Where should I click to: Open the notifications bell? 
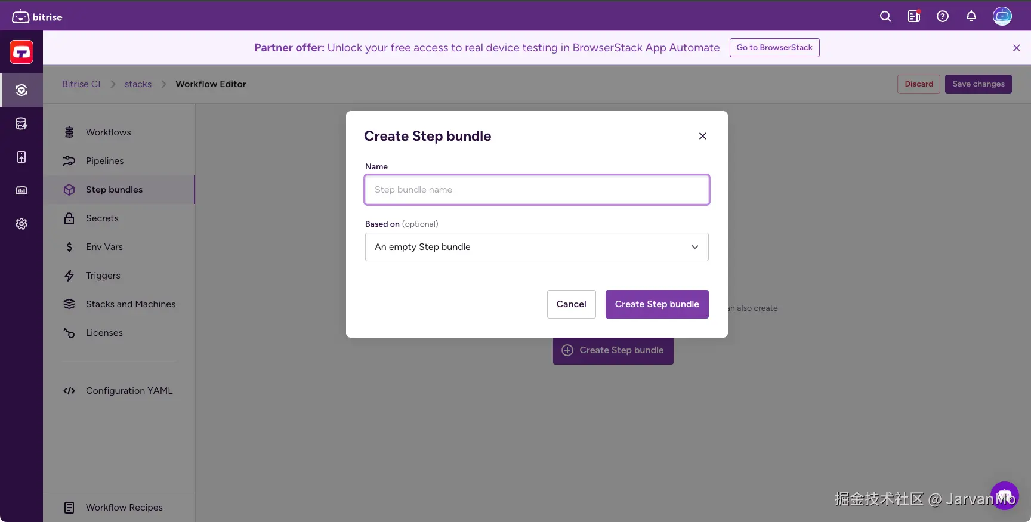point(971,17)
